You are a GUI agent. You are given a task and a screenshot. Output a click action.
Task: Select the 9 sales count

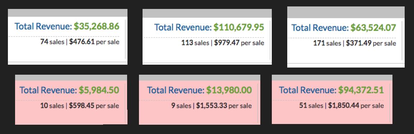(181, 106)
